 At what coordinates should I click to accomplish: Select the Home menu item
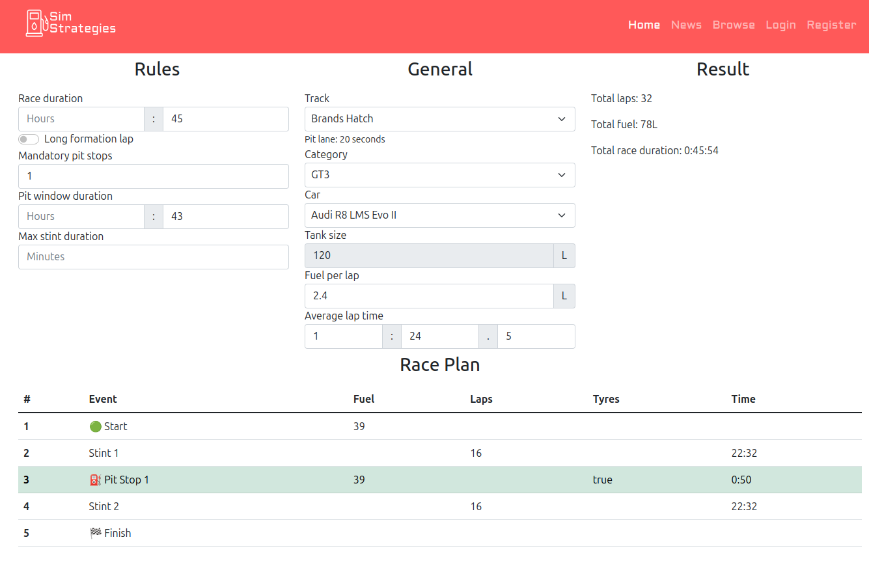point(644,25)
